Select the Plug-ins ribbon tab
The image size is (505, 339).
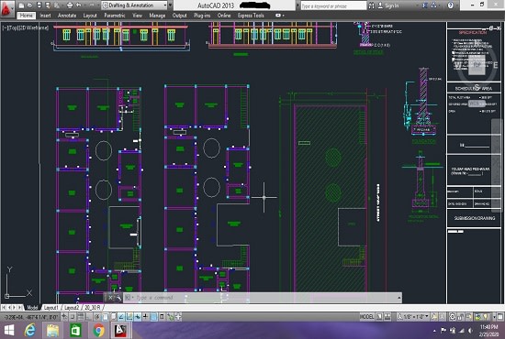202,16
